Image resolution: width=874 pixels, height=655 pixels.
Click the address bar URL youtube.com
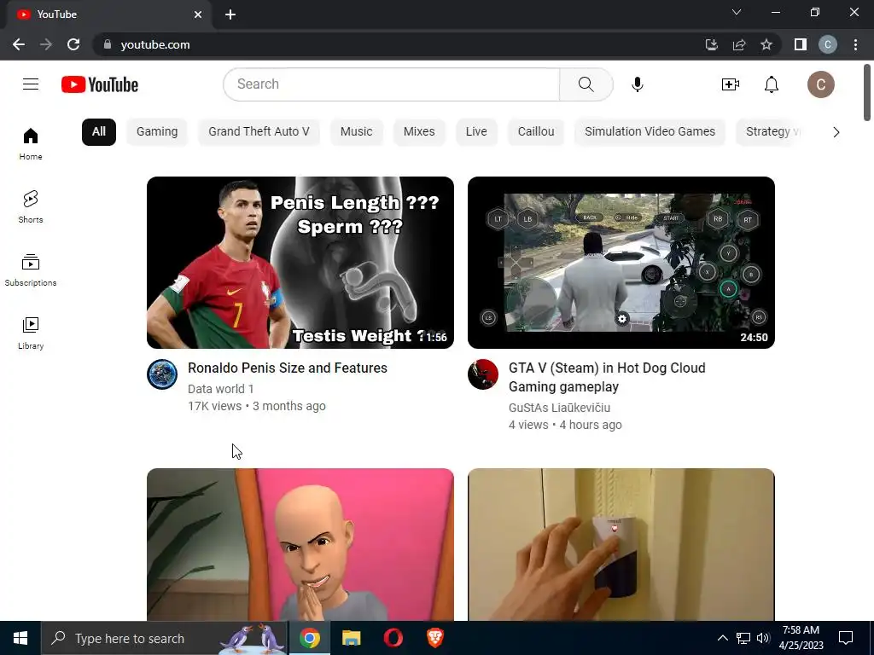[155, 44]
